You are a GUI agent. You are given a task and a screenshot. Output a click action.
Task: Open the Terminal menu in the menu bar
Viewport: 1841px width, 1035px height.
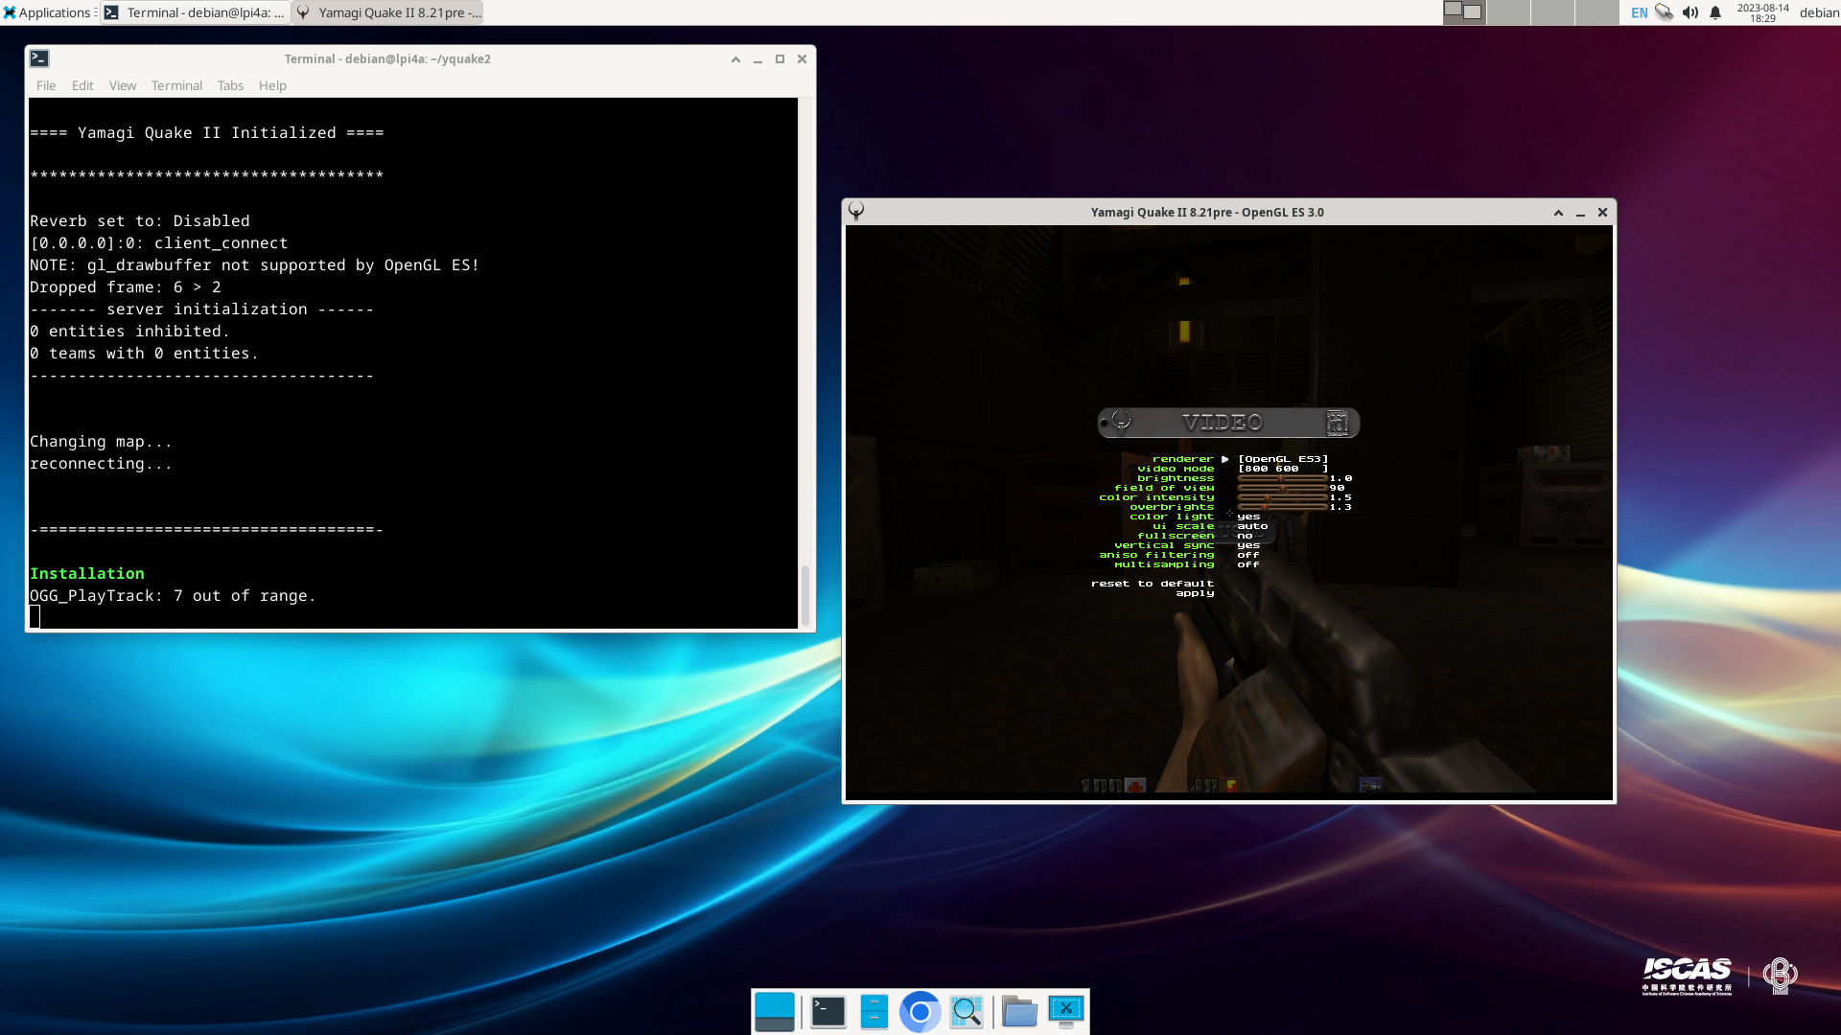click(x=176, y=85)
